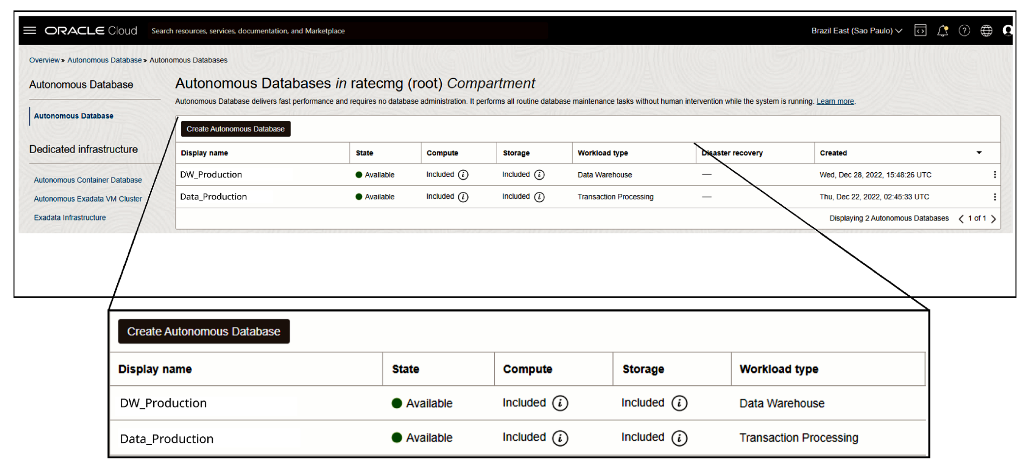Open the Learn more link

point(835,101)
